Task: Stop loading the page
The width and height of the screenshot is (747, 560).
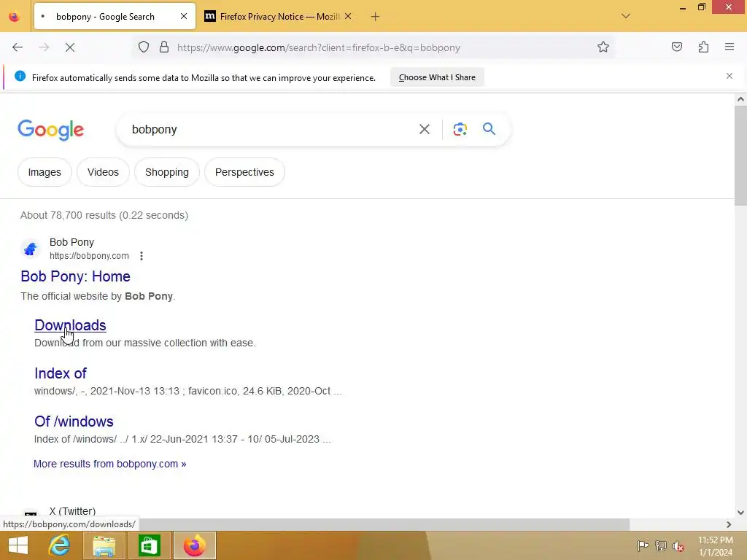Action: (x=70, y=47)
